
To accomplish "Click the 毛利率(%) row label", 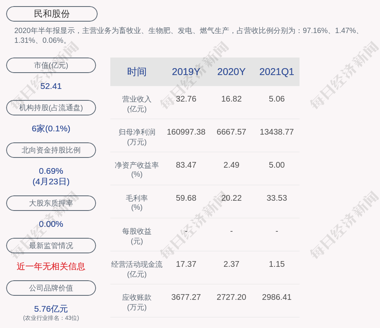I will coord(137,203).
